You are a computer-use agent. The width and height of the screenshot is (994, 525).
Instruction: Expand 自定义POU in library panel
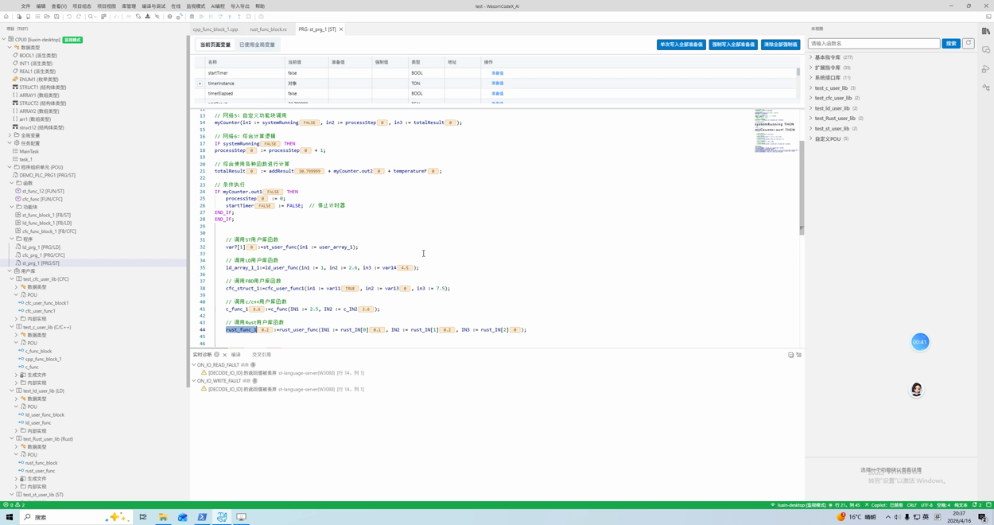(811, 138)
